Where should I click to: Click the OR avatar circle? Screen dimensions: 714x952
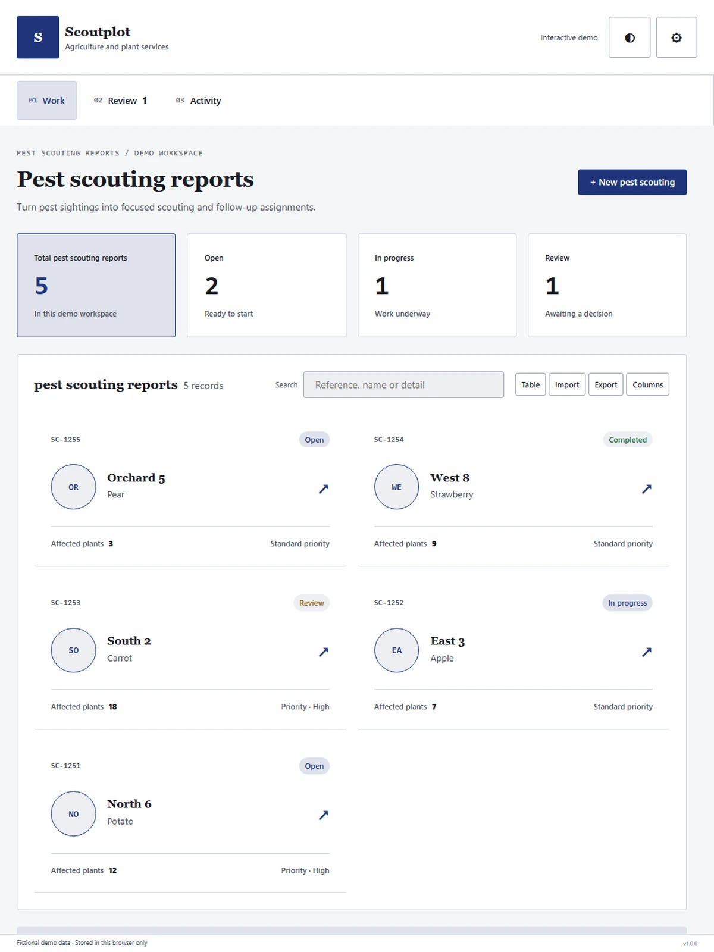coord(73,487)
